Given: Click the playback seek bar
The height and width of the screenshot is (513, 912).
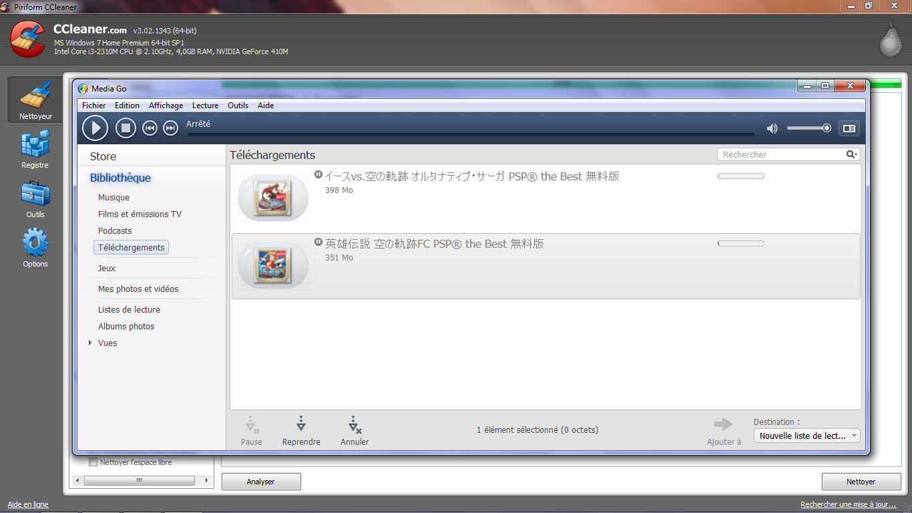Looking at the screenshot, I should tap(470, 134).
